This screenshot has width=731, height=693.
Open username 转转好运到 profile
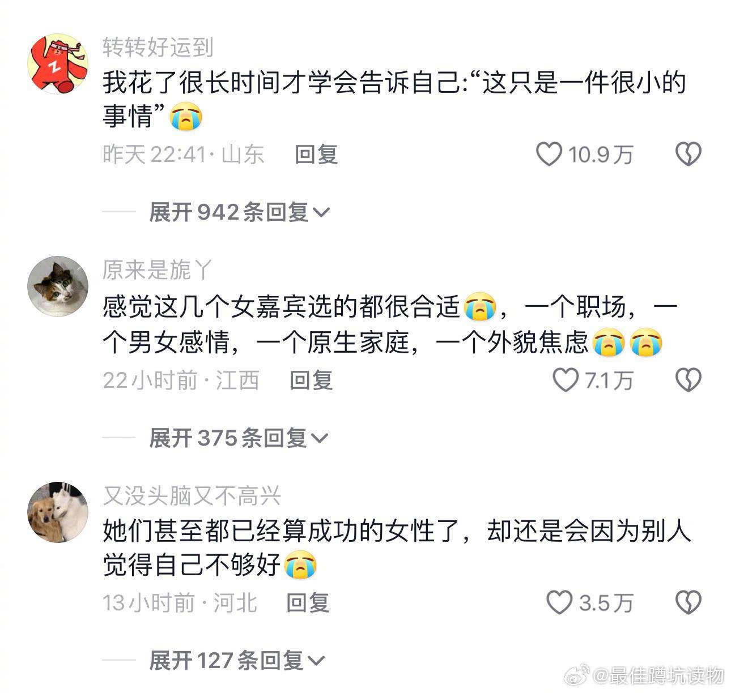(158, 48)
